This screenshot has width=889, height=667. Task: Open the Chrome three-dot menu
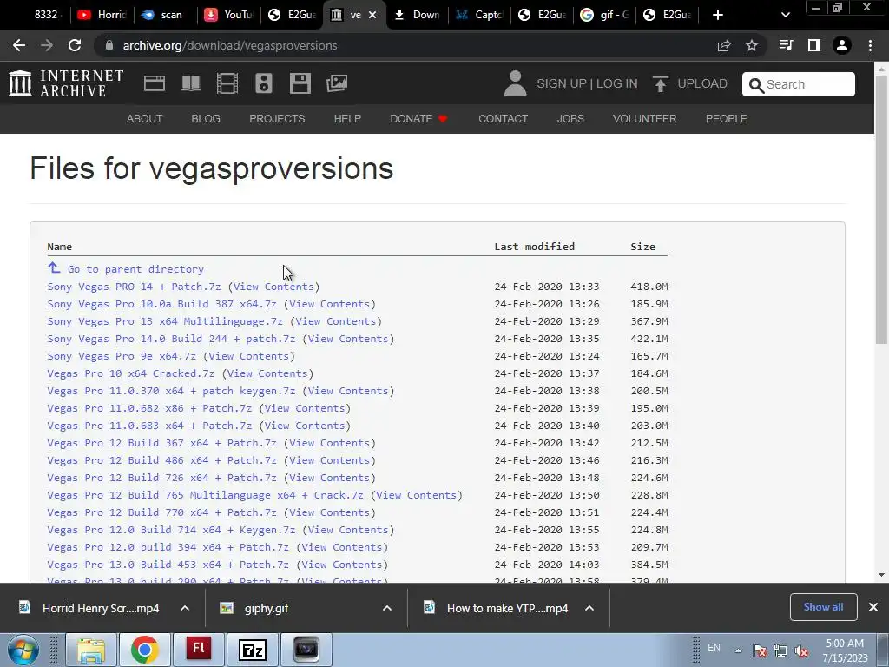pyautogui.click(x=870, y=45)
